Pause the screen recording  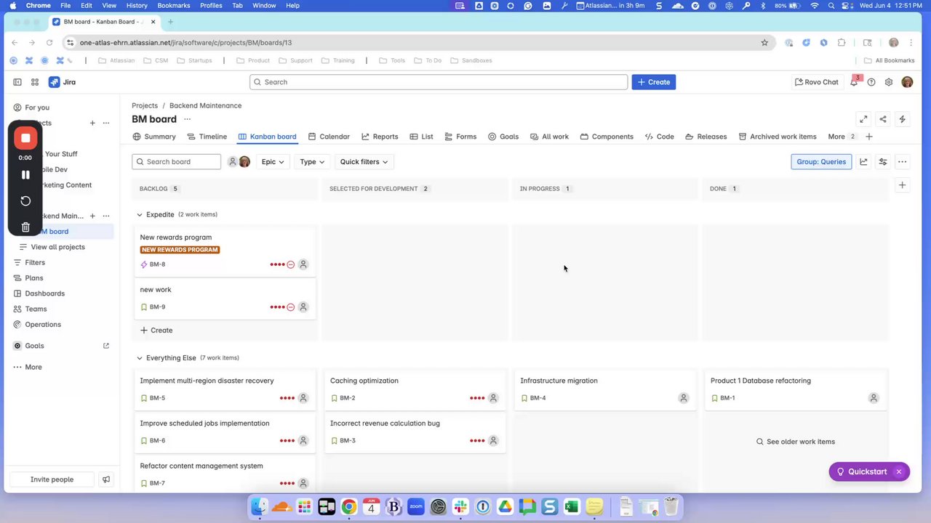(25, 175)
